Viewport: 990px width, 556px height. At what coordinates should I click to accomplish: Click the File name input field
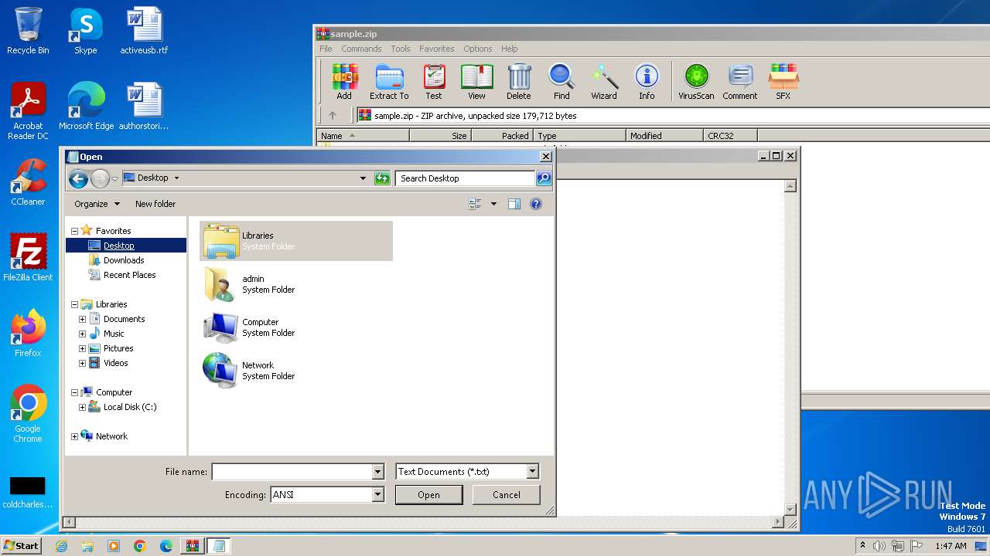pos(292,471)
